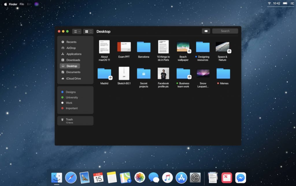Select the red Important tag
Viewport: 296px width, 186px height.
pyautogui.click(x=71, y=108)
